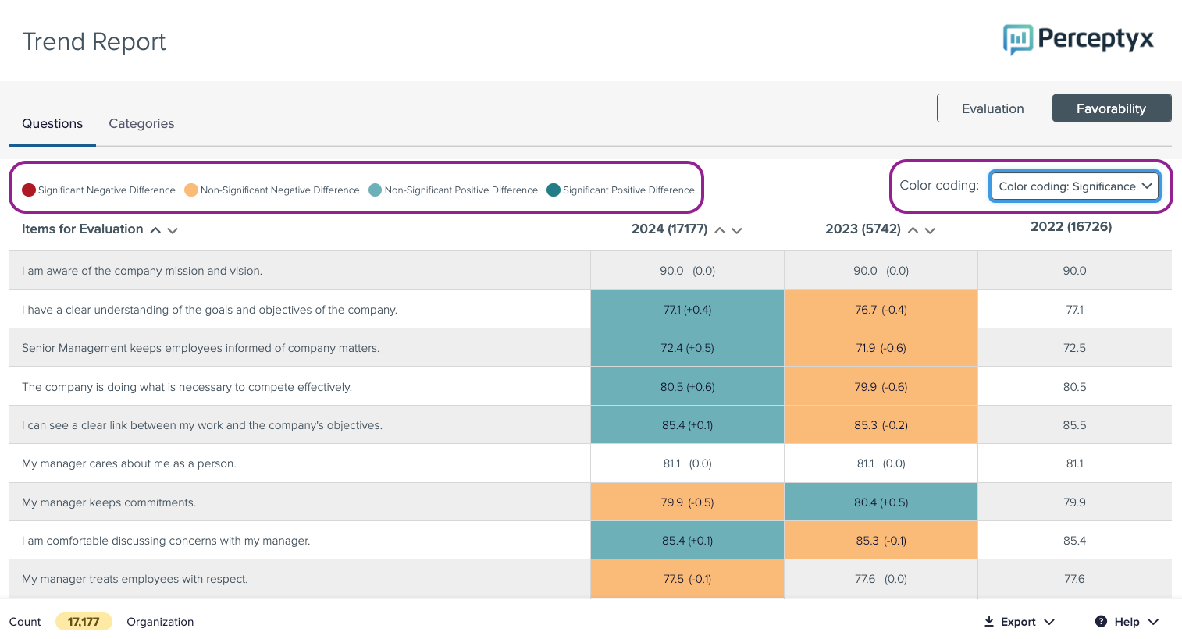This screenshot has height=639, width=1182.
Task: Click the 85.3 (-0.1) cell
Action: pyautogui.click(x=881, y=541)
